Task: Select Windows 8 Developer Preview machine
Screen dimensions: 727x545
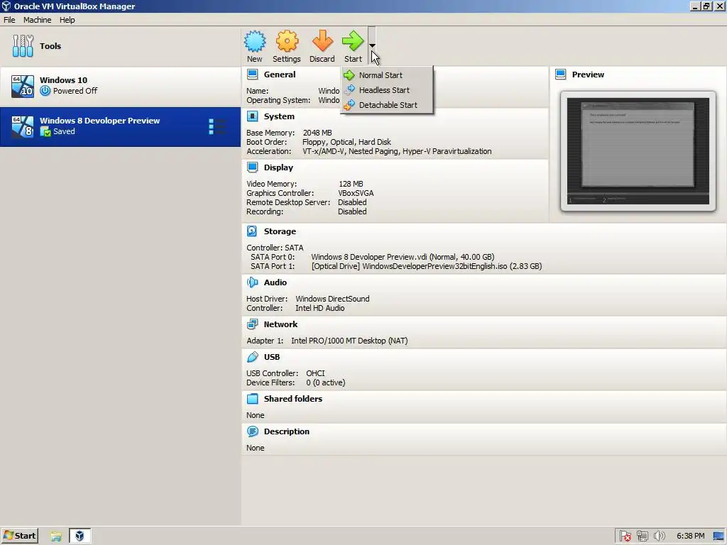Action: click(120, 126)
